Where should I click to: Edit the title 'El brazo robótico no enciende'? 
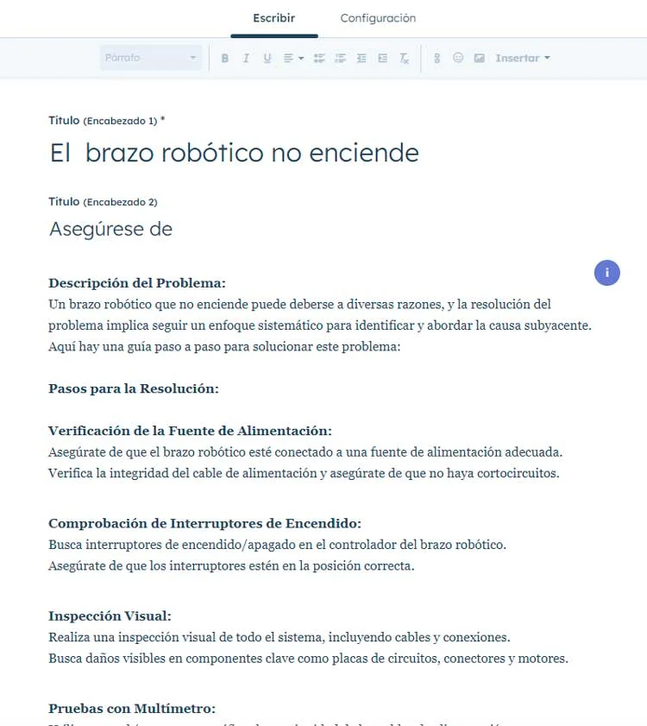234,153
